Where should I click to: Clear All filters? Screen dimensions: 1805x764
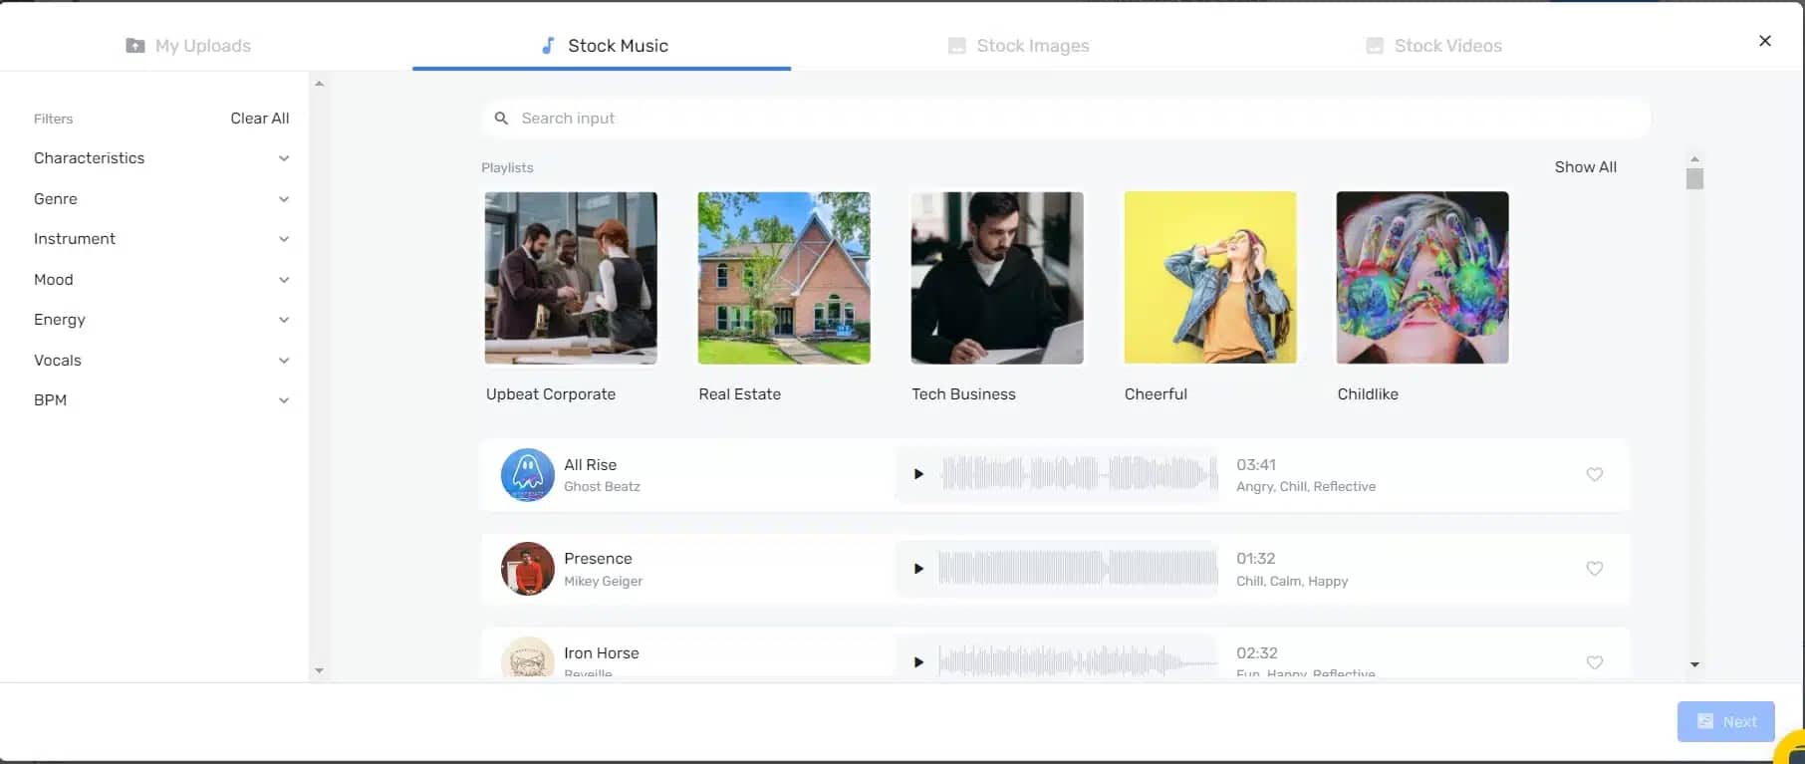click(260, 118)
